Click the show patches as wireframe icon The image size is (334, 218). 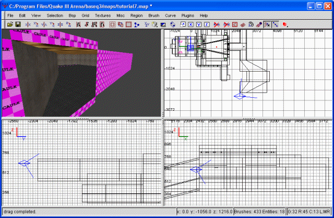(x=243, y=25)
